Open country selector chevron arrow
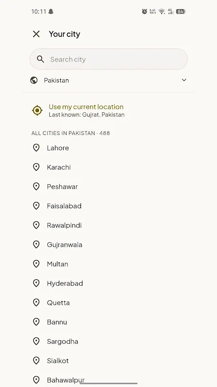 184,80
